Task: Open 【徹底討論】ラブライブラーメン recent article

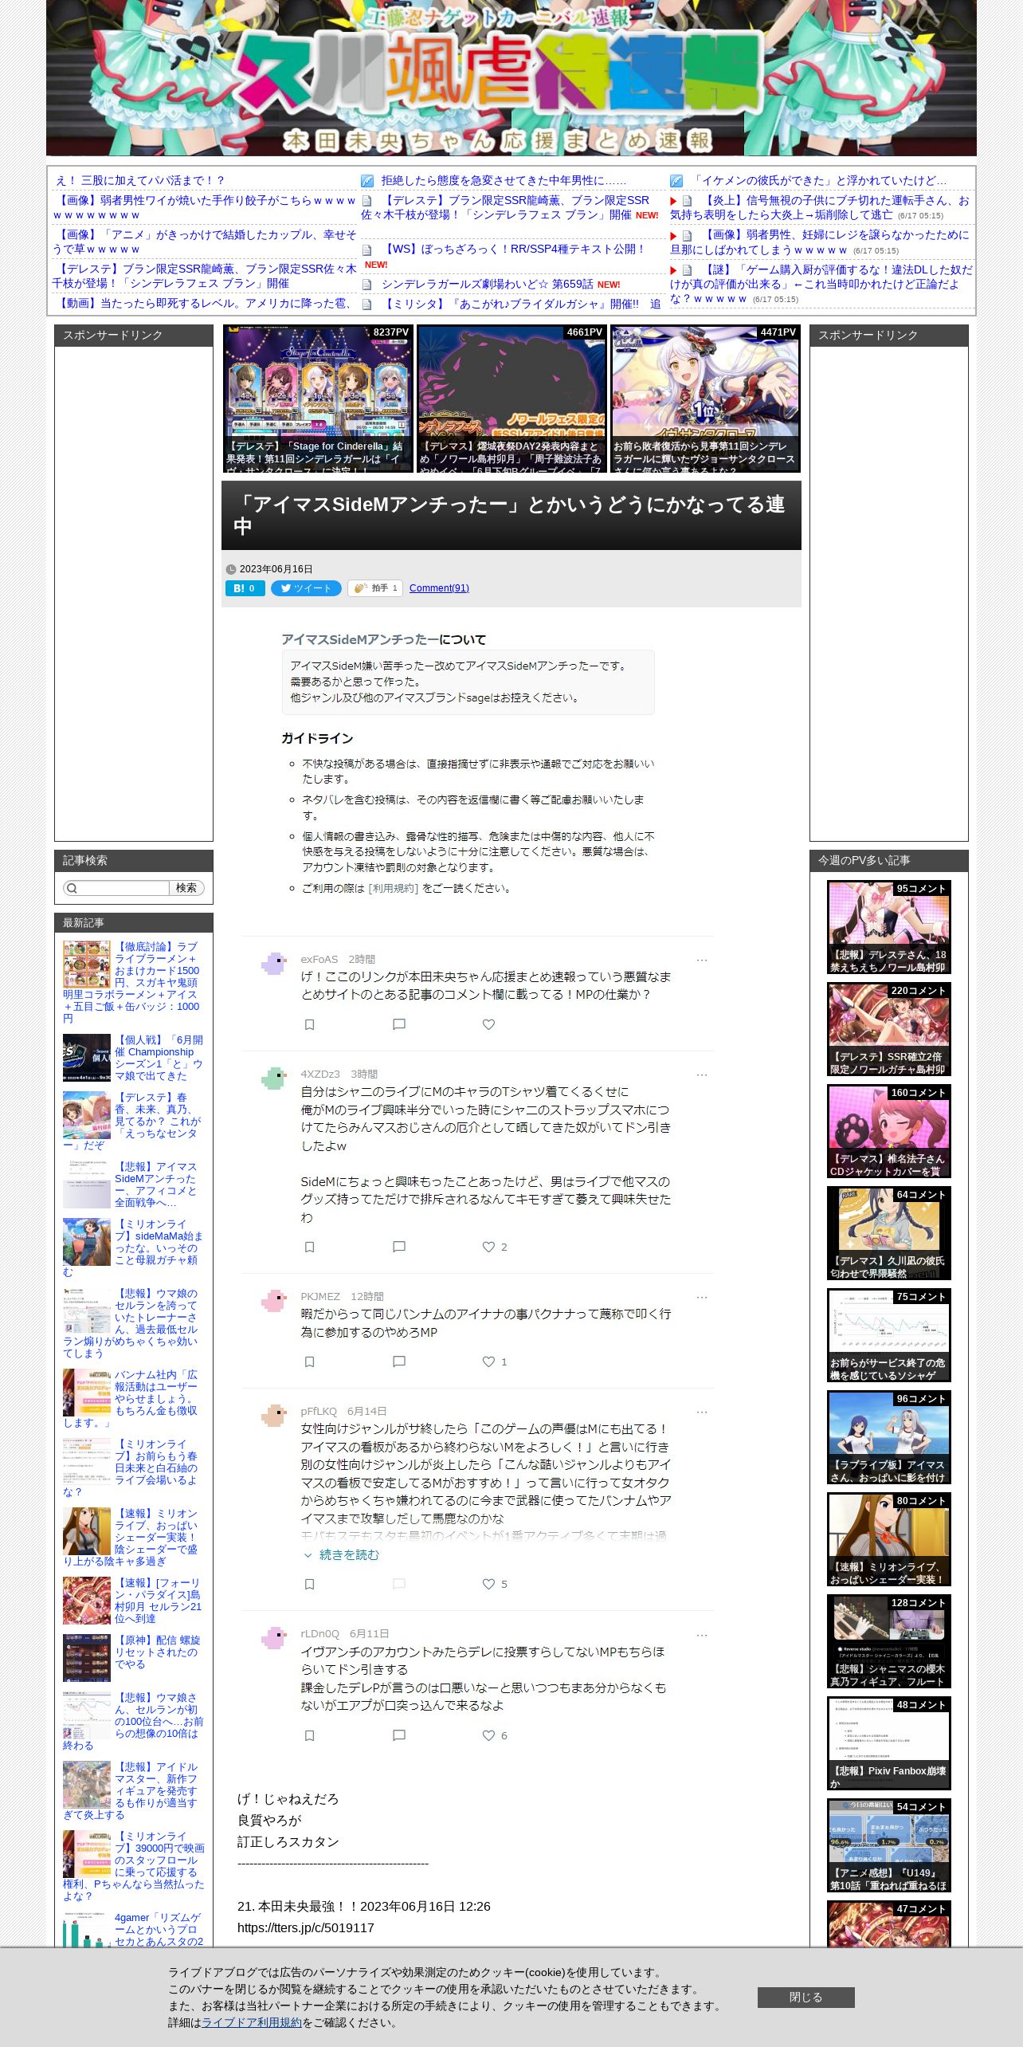Action: click(x=132, y=982)
